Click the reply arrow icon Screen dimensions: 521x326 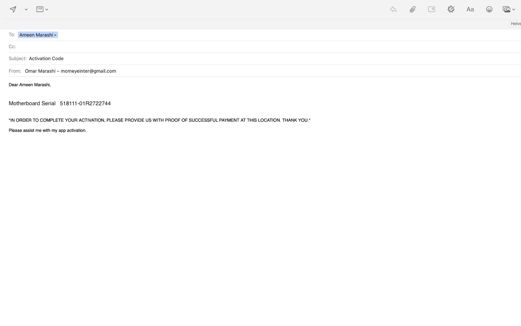[x=393, y=9]
